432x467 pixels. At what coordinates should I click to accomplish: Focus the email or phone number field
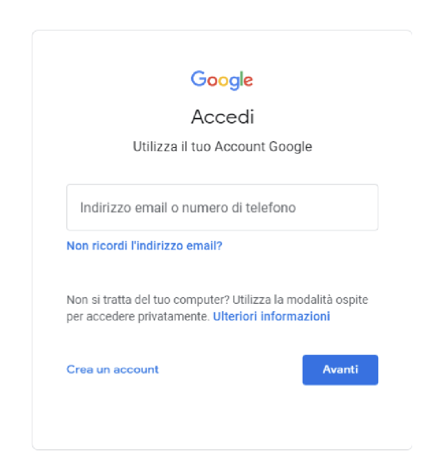tap(222, 207)
